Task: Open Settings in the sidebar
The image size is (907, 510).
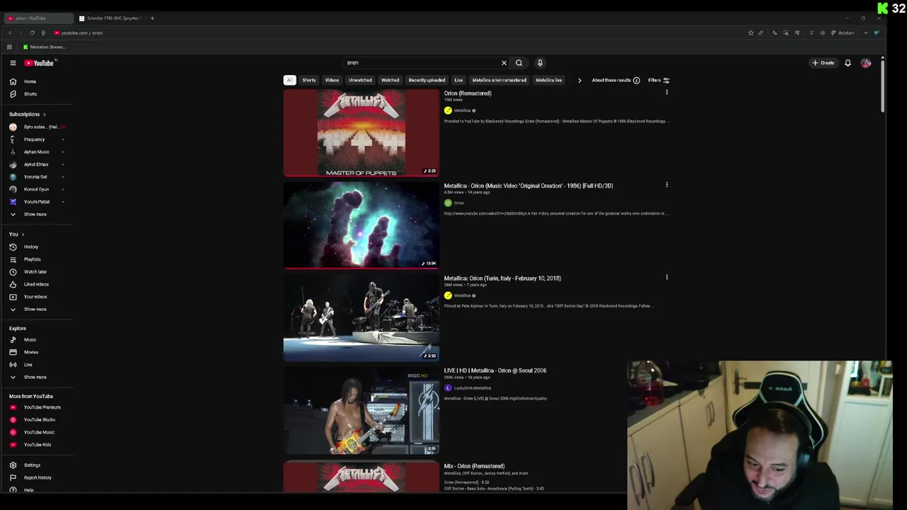Action: (32, 465)
